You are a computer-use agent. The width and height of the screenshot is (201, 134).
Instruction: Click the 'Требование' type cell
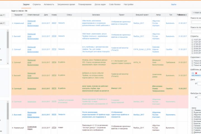pyautogui.click(x=171, y=62)
